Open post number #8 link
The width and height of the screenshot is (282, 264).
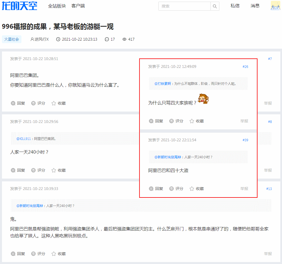(x=270, y=122)
